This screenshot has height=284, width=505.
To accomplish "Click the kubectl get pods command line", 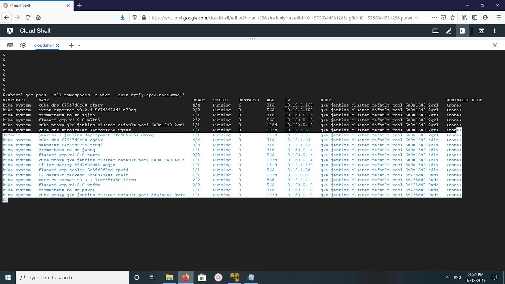I will tap(94, 95).
